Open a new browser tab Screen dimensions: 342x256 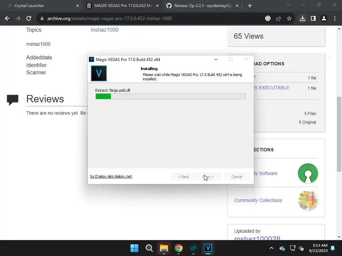tap(250, 6)
